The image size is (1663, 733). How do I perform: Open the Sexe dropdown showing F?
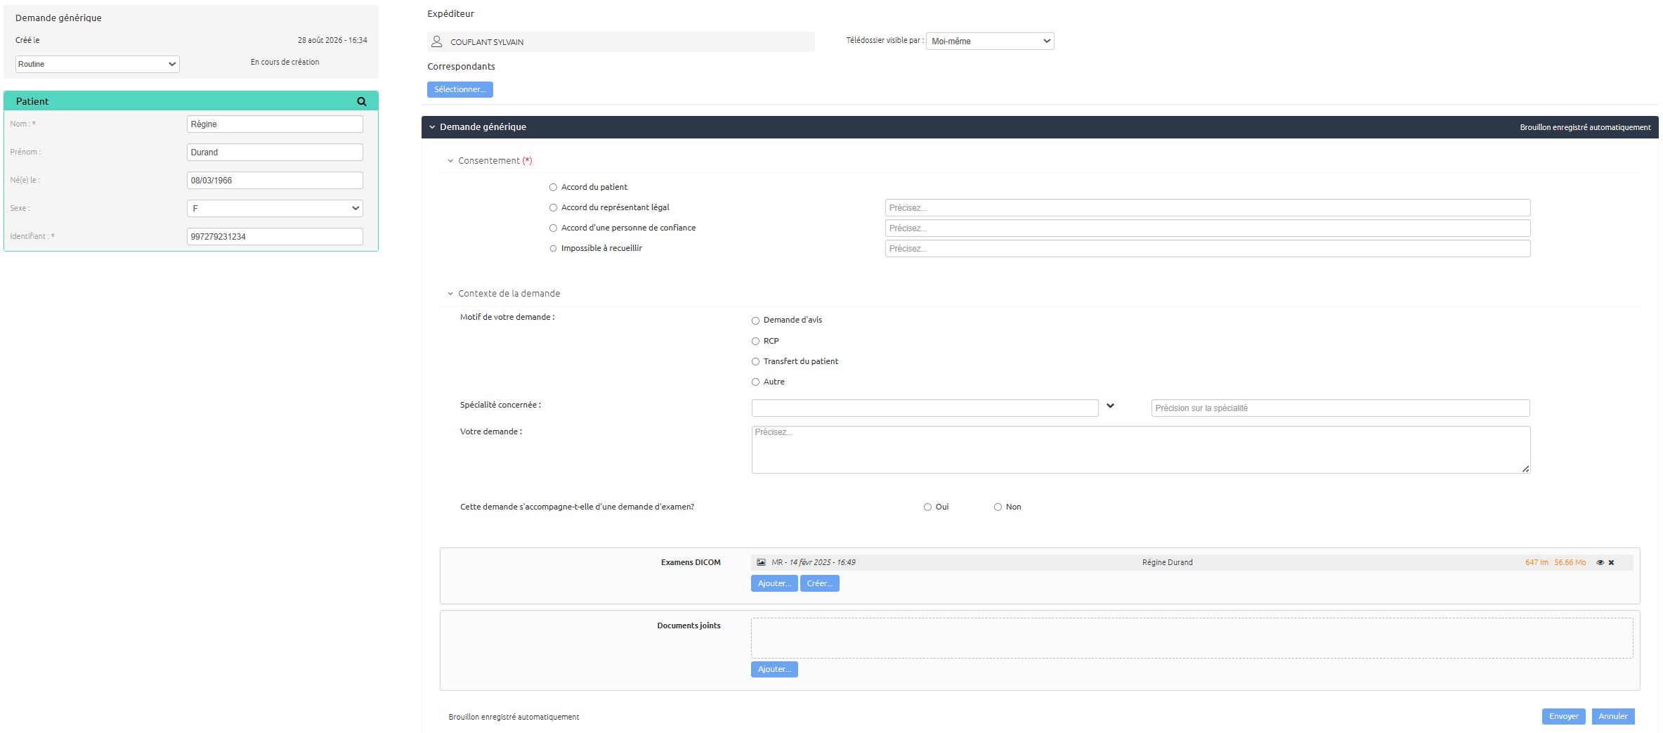[275, 208]
